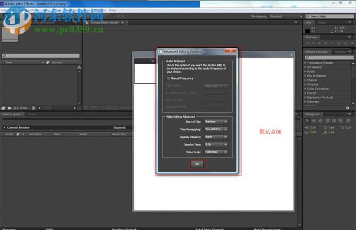This screenshot has height=230, width=356.
Task: Create new animation preset icon in Effects panel
Action: point(348,108)
